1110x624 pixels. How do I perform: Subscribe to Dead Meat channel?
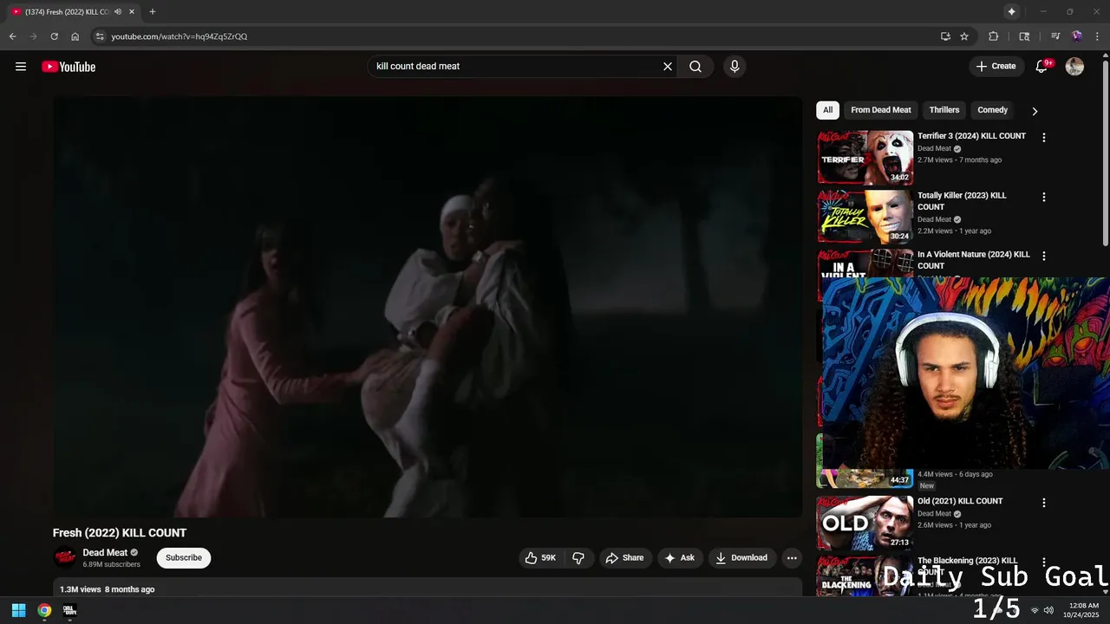click(184, 558)
